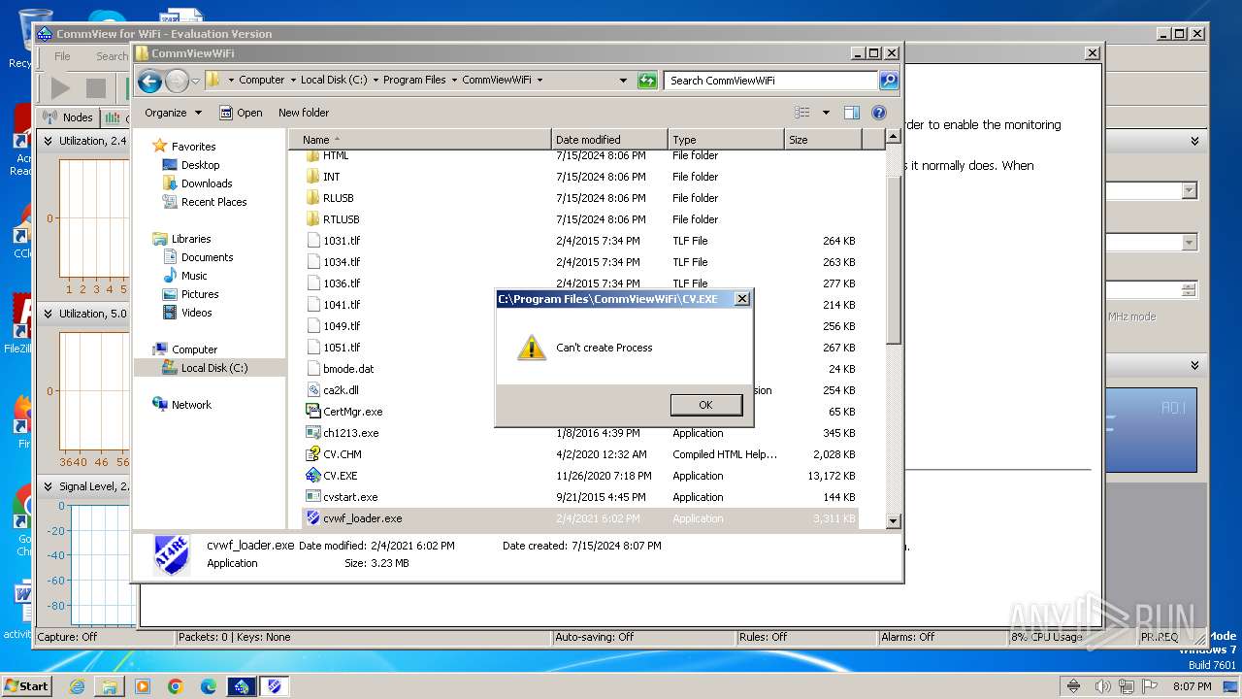The height and width of the screenshot is (699, 1242).
Task: Click the Explorer forward navigation arrow
Action: 177,81
